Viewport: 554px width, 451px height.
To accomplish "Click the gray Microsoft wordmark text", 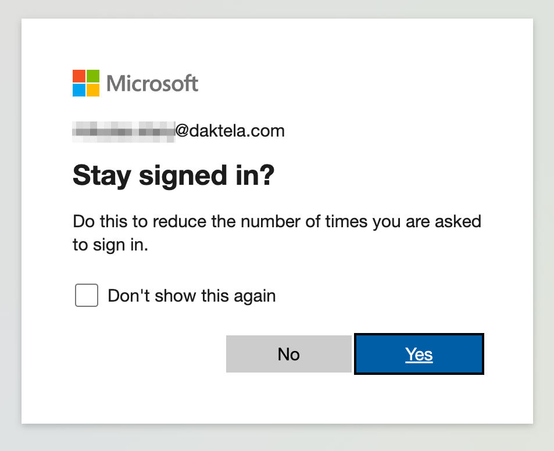I will (x=152, y=84).
